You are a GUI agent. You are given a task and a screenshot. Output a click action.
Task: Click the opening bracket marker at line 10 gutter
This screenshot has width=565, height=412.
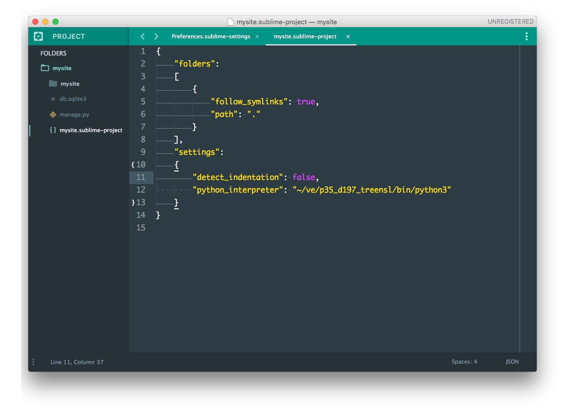pyautogui.click(x=133, y=164)
